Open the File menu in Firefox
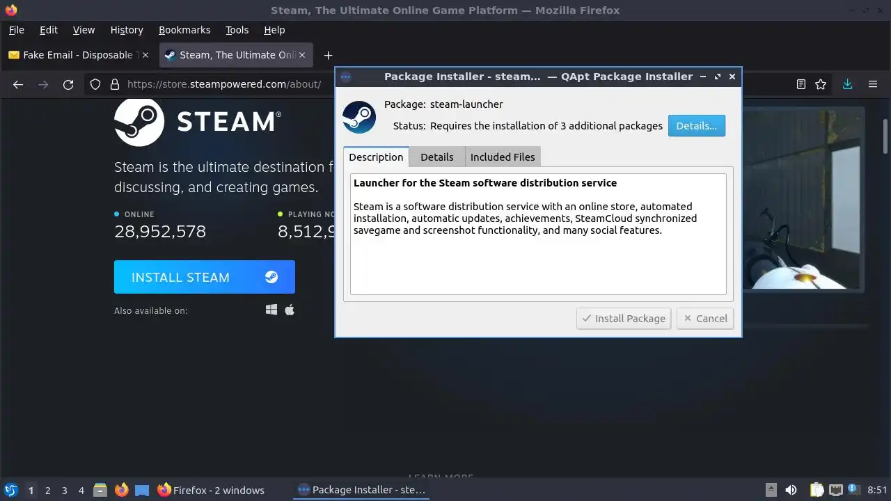This screenshot has height=501, width=891. tap(16, 30)
